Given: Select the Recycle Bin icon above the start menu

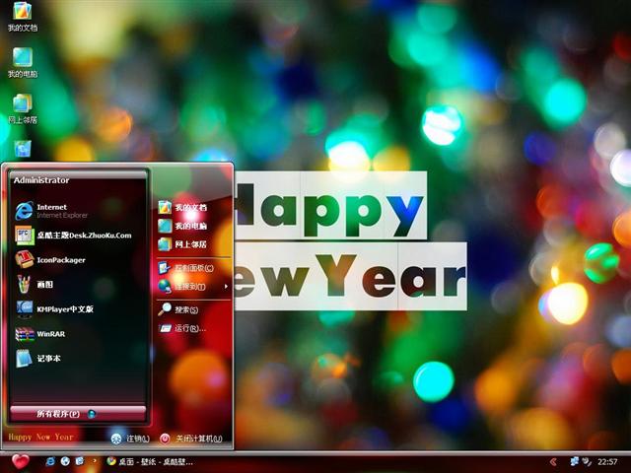Looking at the screenshot, I should pyautogui.click(x=23, y=149).
